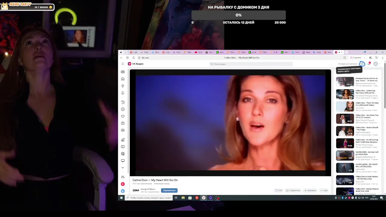The height and width of the screenshot is (217, 386).
Task: Open Andrea Bocelli The Prayer recommendation
Action: (x=357, y=131)
